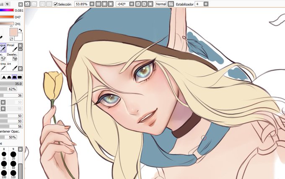Reset canvas rotation with the square button
Viewport: 285px width, 179px height.
150,4
